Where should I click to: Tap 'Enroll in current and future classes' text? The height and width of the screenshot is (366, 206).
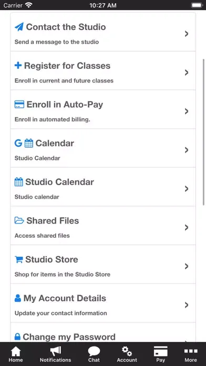[x=64, y=81]
